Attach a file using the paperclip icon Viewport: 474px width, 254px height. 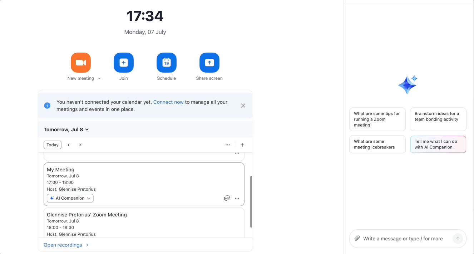357,239
